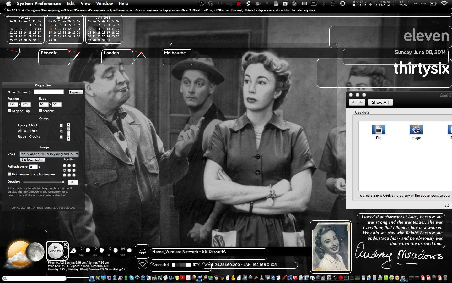Click the Size width field showing 65
Image resolution: width=452 pixels, height=283 pixels.
44,104
